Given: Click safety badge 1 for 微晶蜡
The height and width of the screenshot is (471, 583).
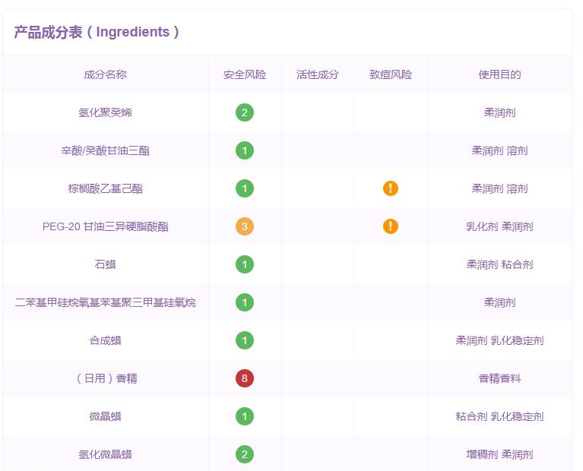Looking at the screenshot, I should click(245, 416).
